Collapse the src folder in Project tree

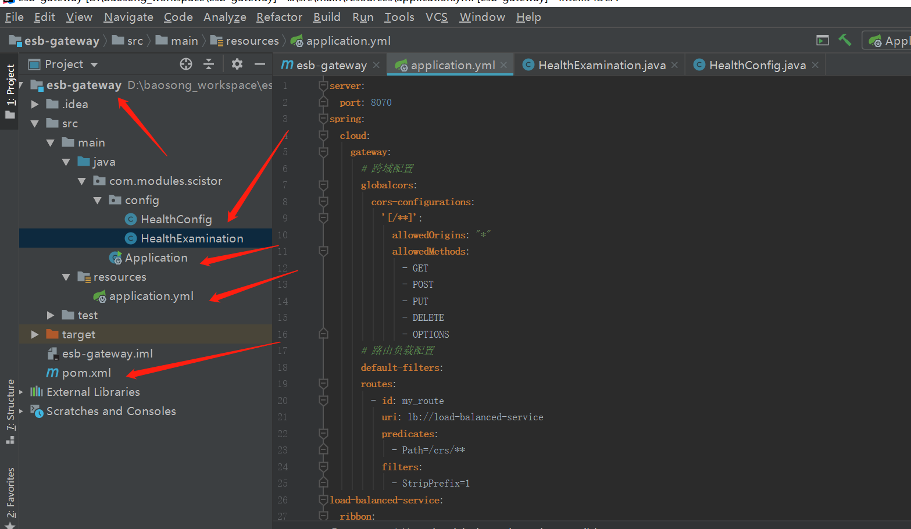click(x=35, y=123)
